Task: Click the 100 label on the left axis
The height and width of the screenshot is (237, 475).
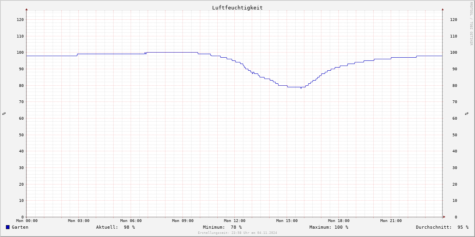Action: pyautogui.click(x=20, y=52)
